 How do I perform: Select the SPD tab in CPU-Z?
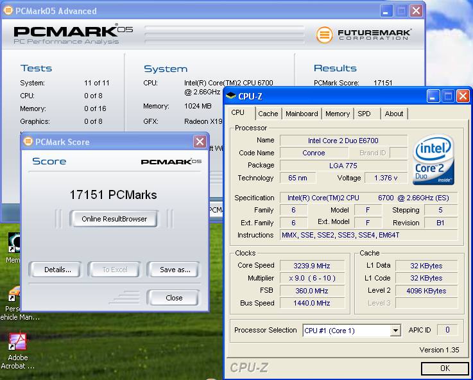point(364,114)
